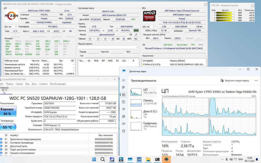This screenshot has width=261, height=163.
Task: Click the memory module chip icon in HWiNFO
Action: point(136,31)
